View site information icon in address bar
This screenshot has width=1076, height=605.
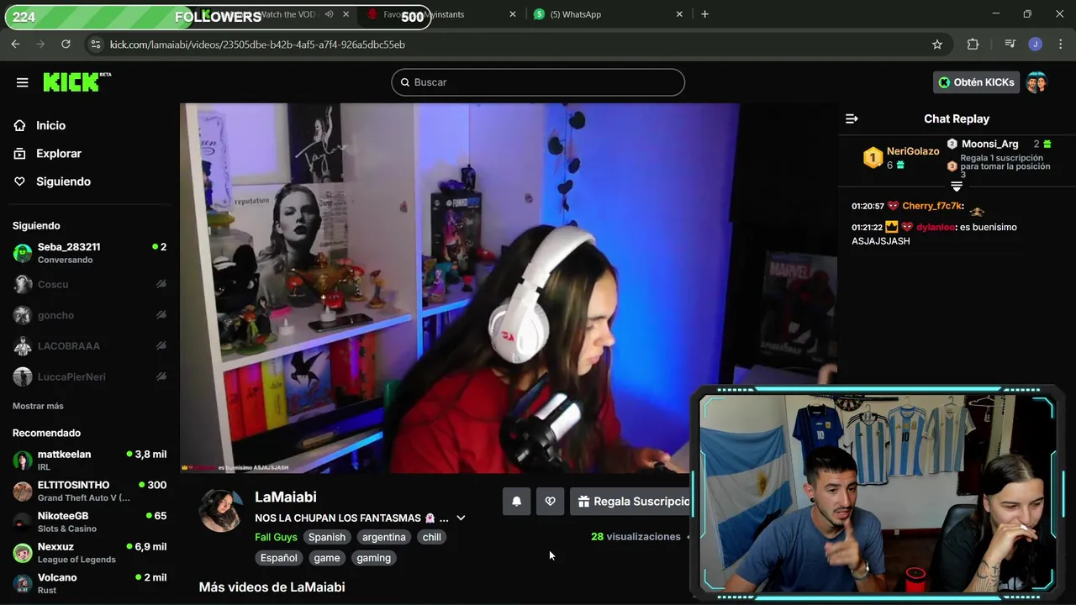pos(95,45)
